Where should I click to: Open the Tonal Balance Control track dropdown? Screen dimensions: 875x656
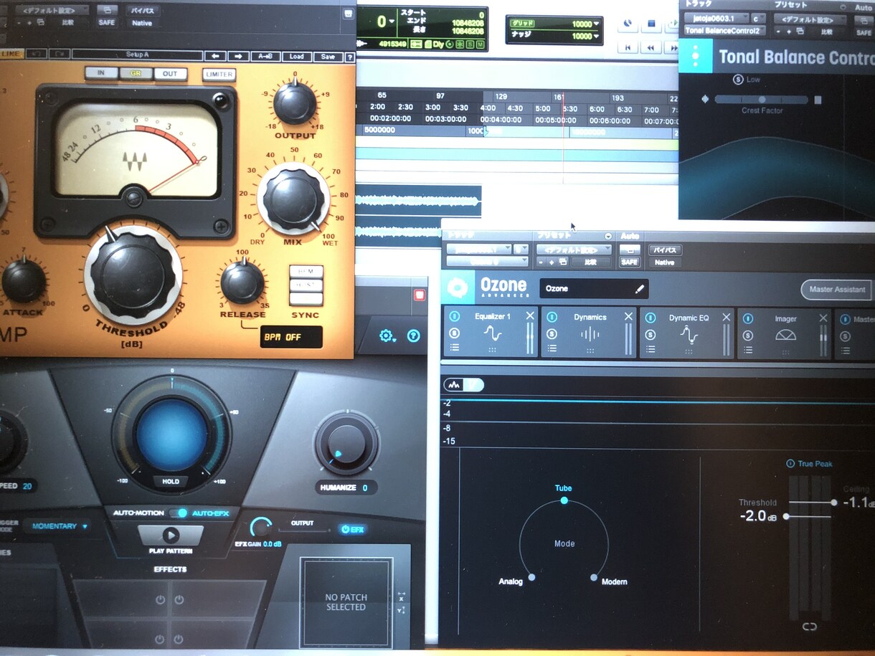pos(716,18)
